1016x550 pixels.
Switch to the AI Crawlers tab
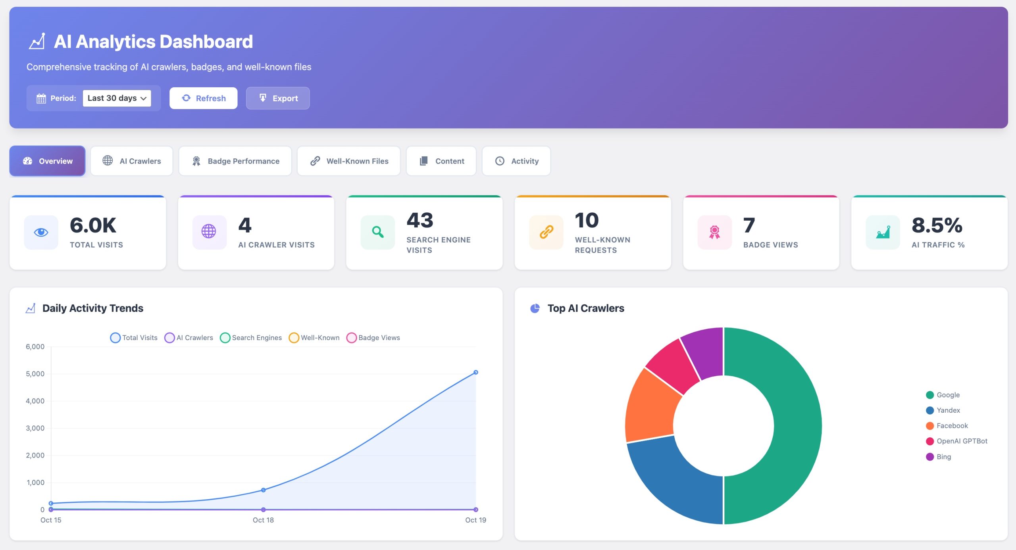pyautogui.click(x=132, y=161)
